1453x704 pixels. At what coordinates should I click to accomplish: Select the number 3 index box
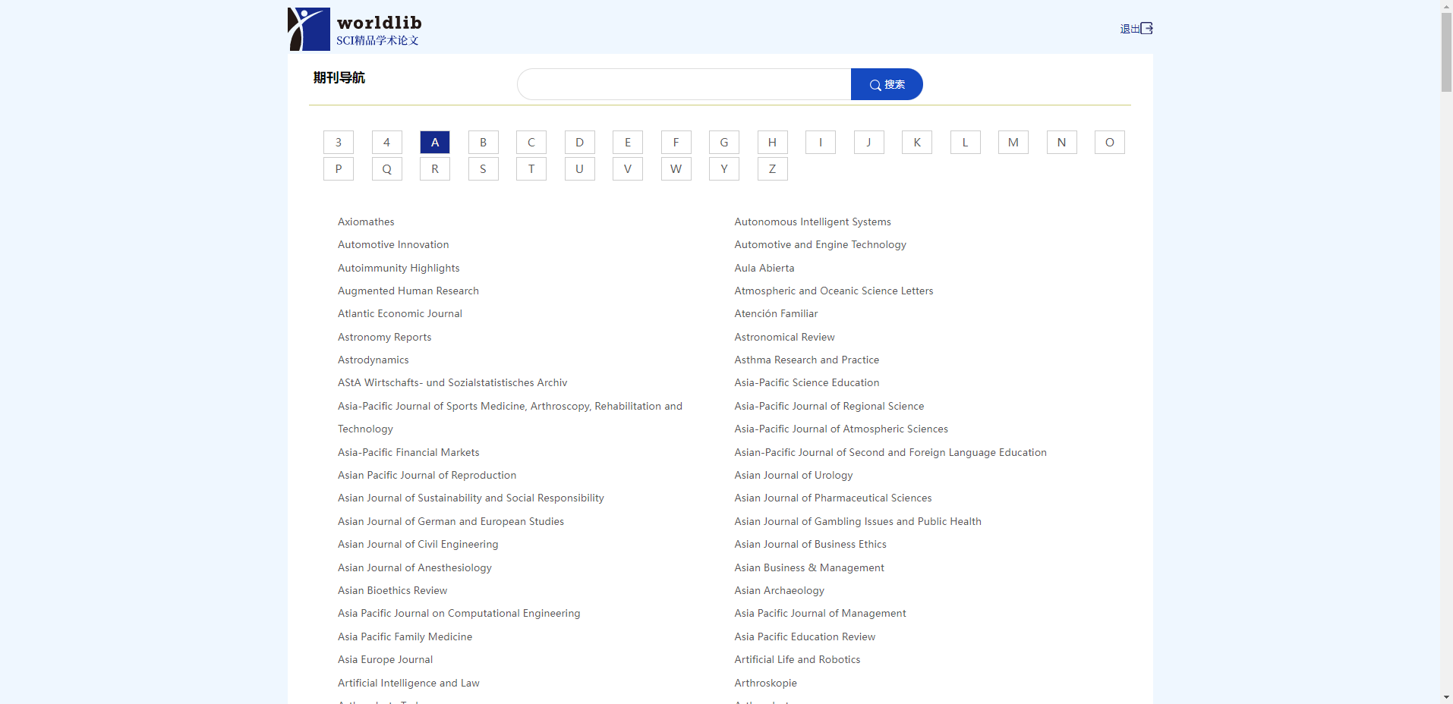click(x=339, y=143)
